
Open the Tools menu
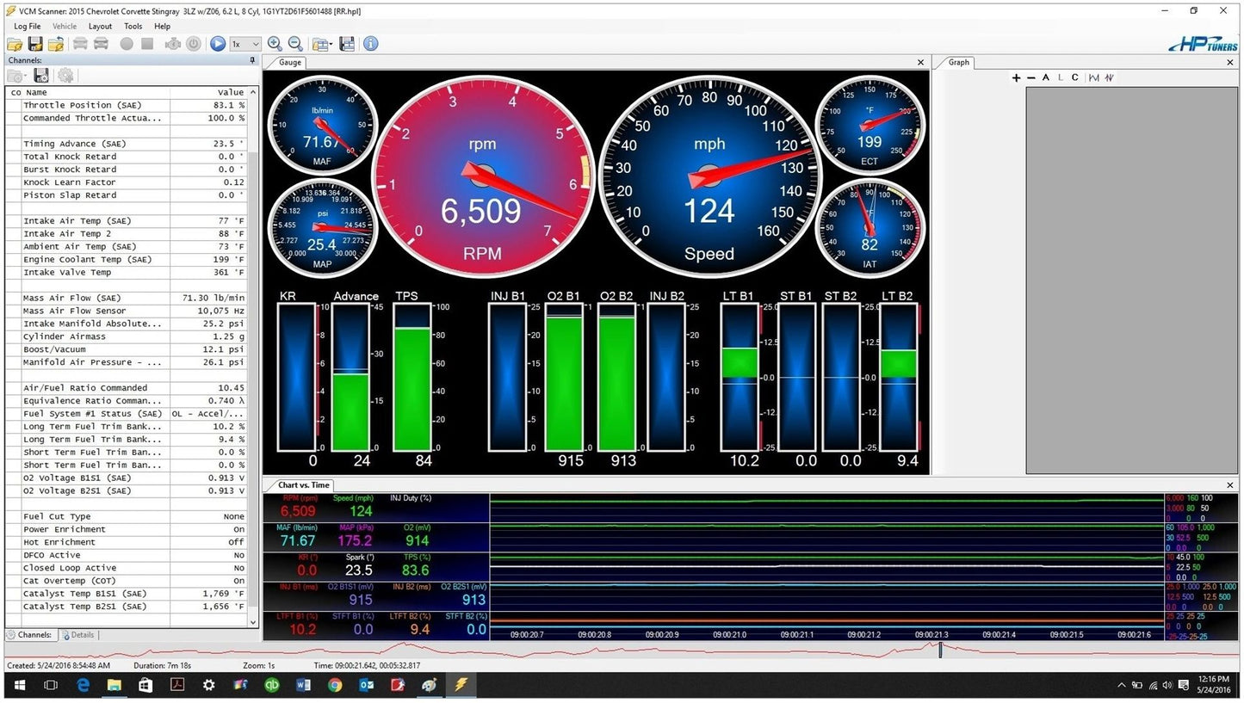tap(133, 27)
